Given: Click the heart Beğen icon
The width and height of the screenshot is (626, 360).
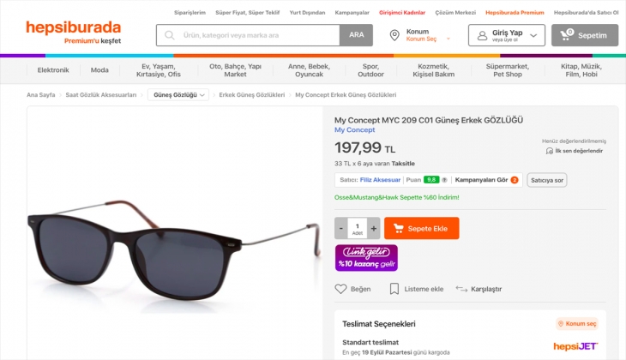Looking at the screenshot, I should [x=340, y=289].
